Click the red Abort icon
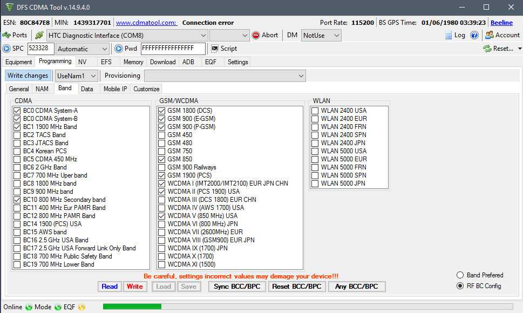This screenshot has height=313, width=523. (256, 35)
